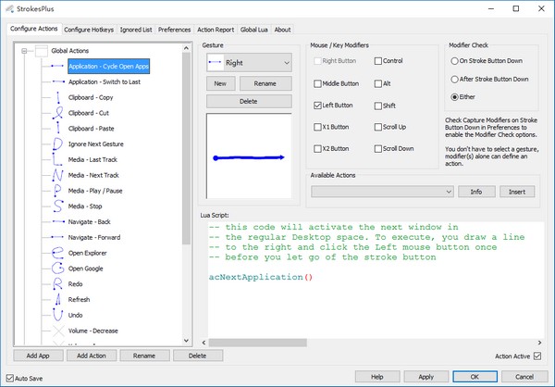Switch to the Configure Hotkeys tab
The height and width of the screenshot is (387, 555).
click(89, 30)
